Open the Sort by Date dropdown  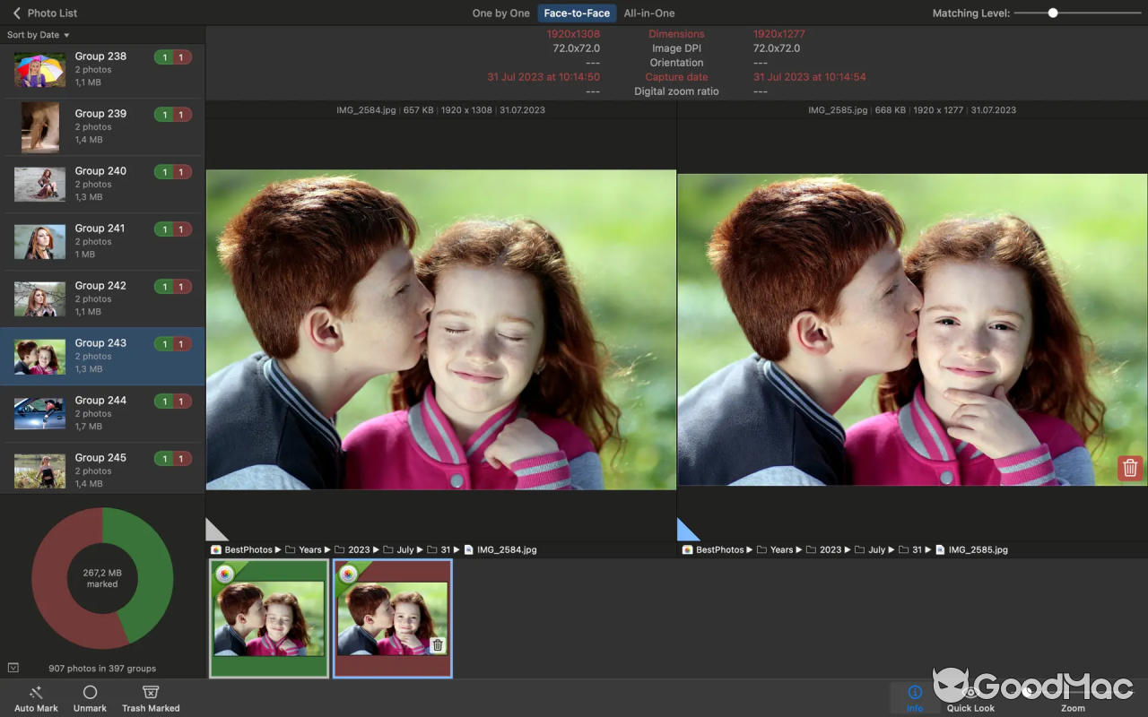[x=38, y=34]
